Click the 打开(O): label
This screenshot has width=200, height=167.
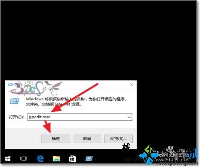point(16,117)
